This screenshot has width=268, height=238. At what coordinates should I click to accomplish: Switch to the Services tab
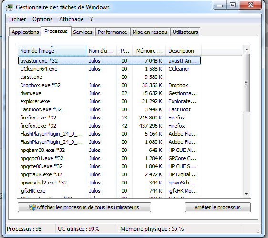[82, 32]
